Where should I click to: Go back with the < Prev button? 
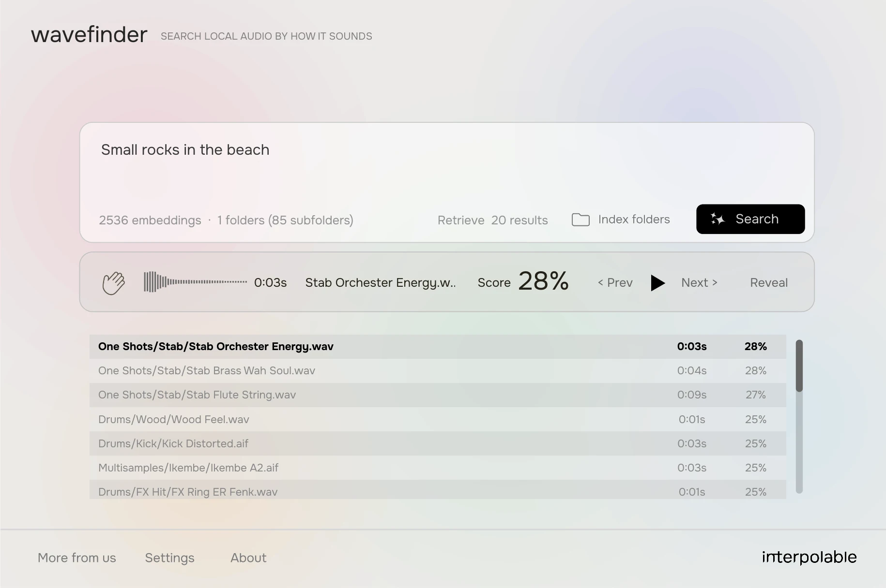click(615, 283)
